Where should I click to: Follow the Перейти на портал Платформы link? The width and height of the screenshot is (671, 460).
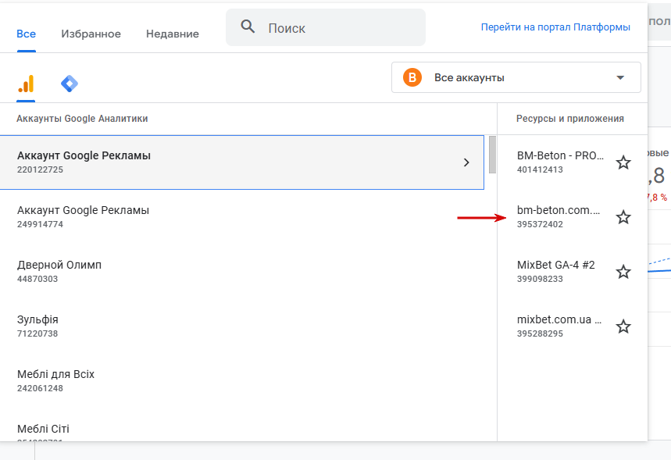coord(555,27)
